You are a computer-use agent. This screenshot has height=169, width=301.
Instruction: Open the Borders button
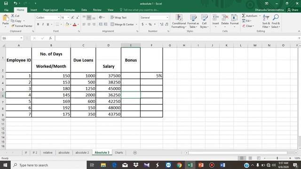point(57,24)
